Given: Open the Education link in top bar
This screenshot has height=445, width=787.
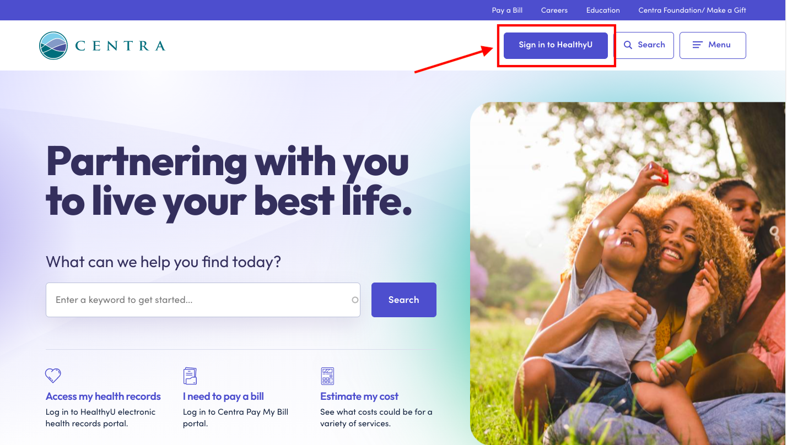Looking at the screenshot, I should pyautogui.click(x=603, y=10).
